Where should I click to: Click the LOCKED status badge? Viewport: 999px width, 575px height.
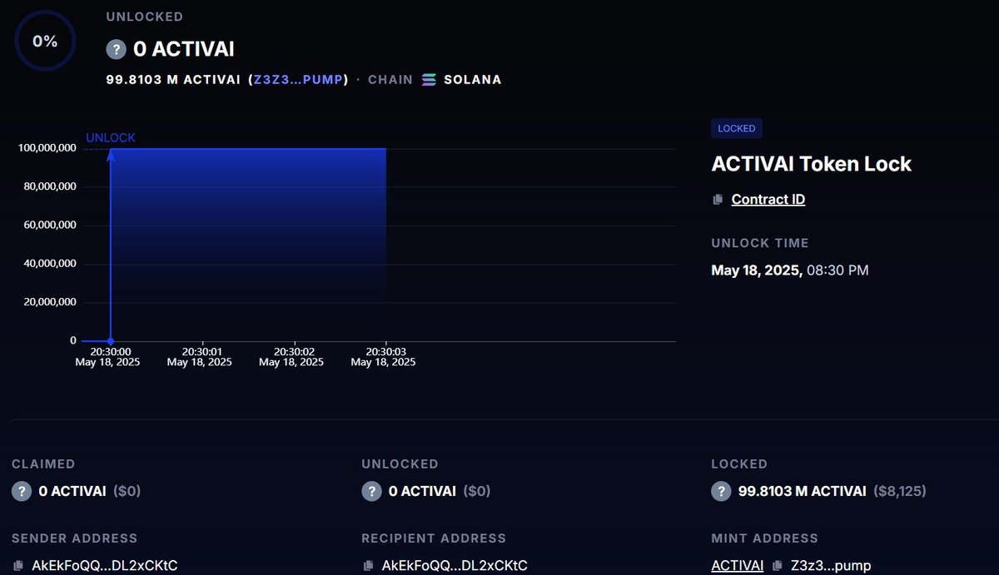737,128
